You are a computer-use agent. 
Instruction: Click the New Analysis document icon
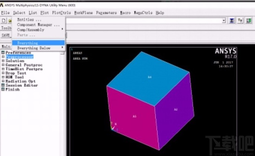pyautogui.click(x=4, y=21)
